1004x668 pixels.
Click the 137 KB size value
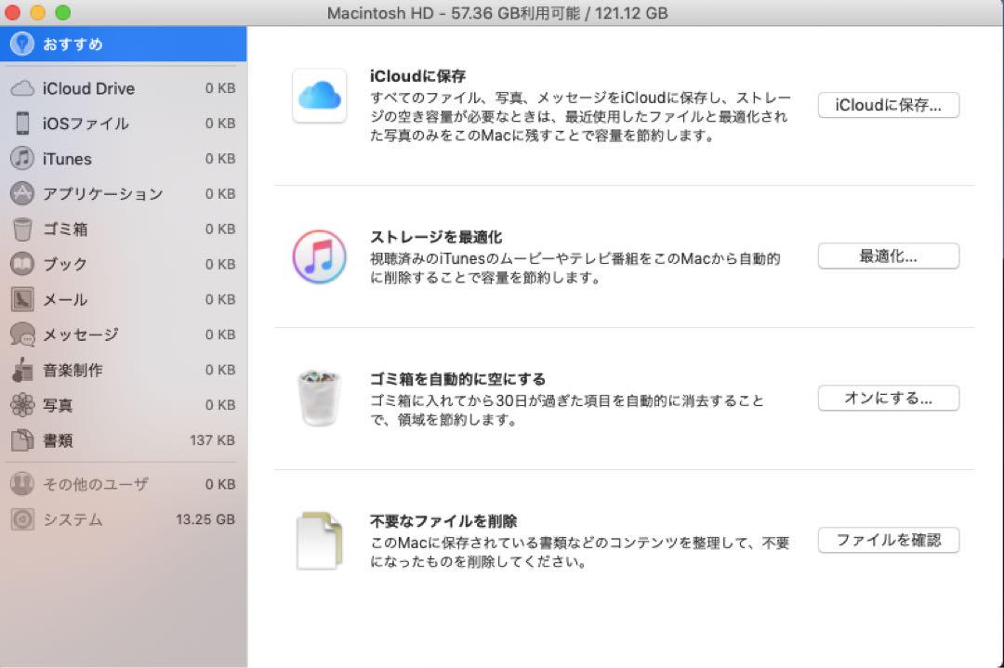(x=212, y=440)
